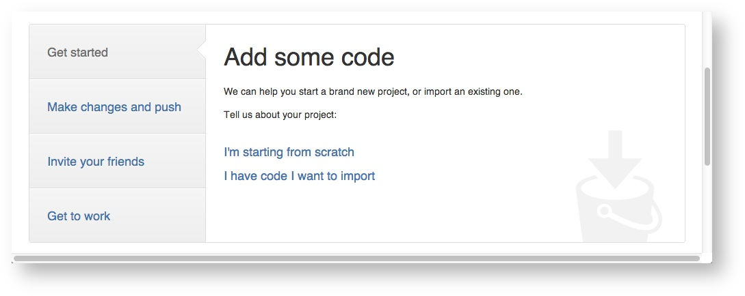This screenshot has height=296, width=745.
Task: Click the Tell us about your project text
Action: 280,115
